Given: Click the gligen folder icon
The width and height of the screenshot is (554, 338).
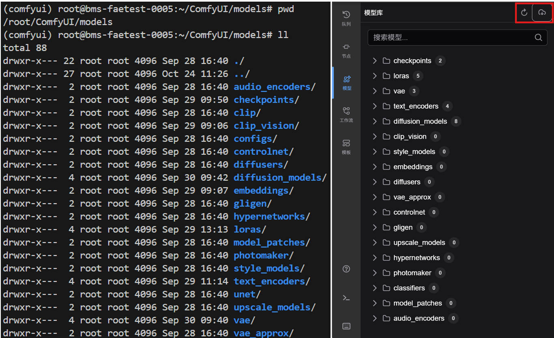Looking at the screenshot, I should coord(386,227).
